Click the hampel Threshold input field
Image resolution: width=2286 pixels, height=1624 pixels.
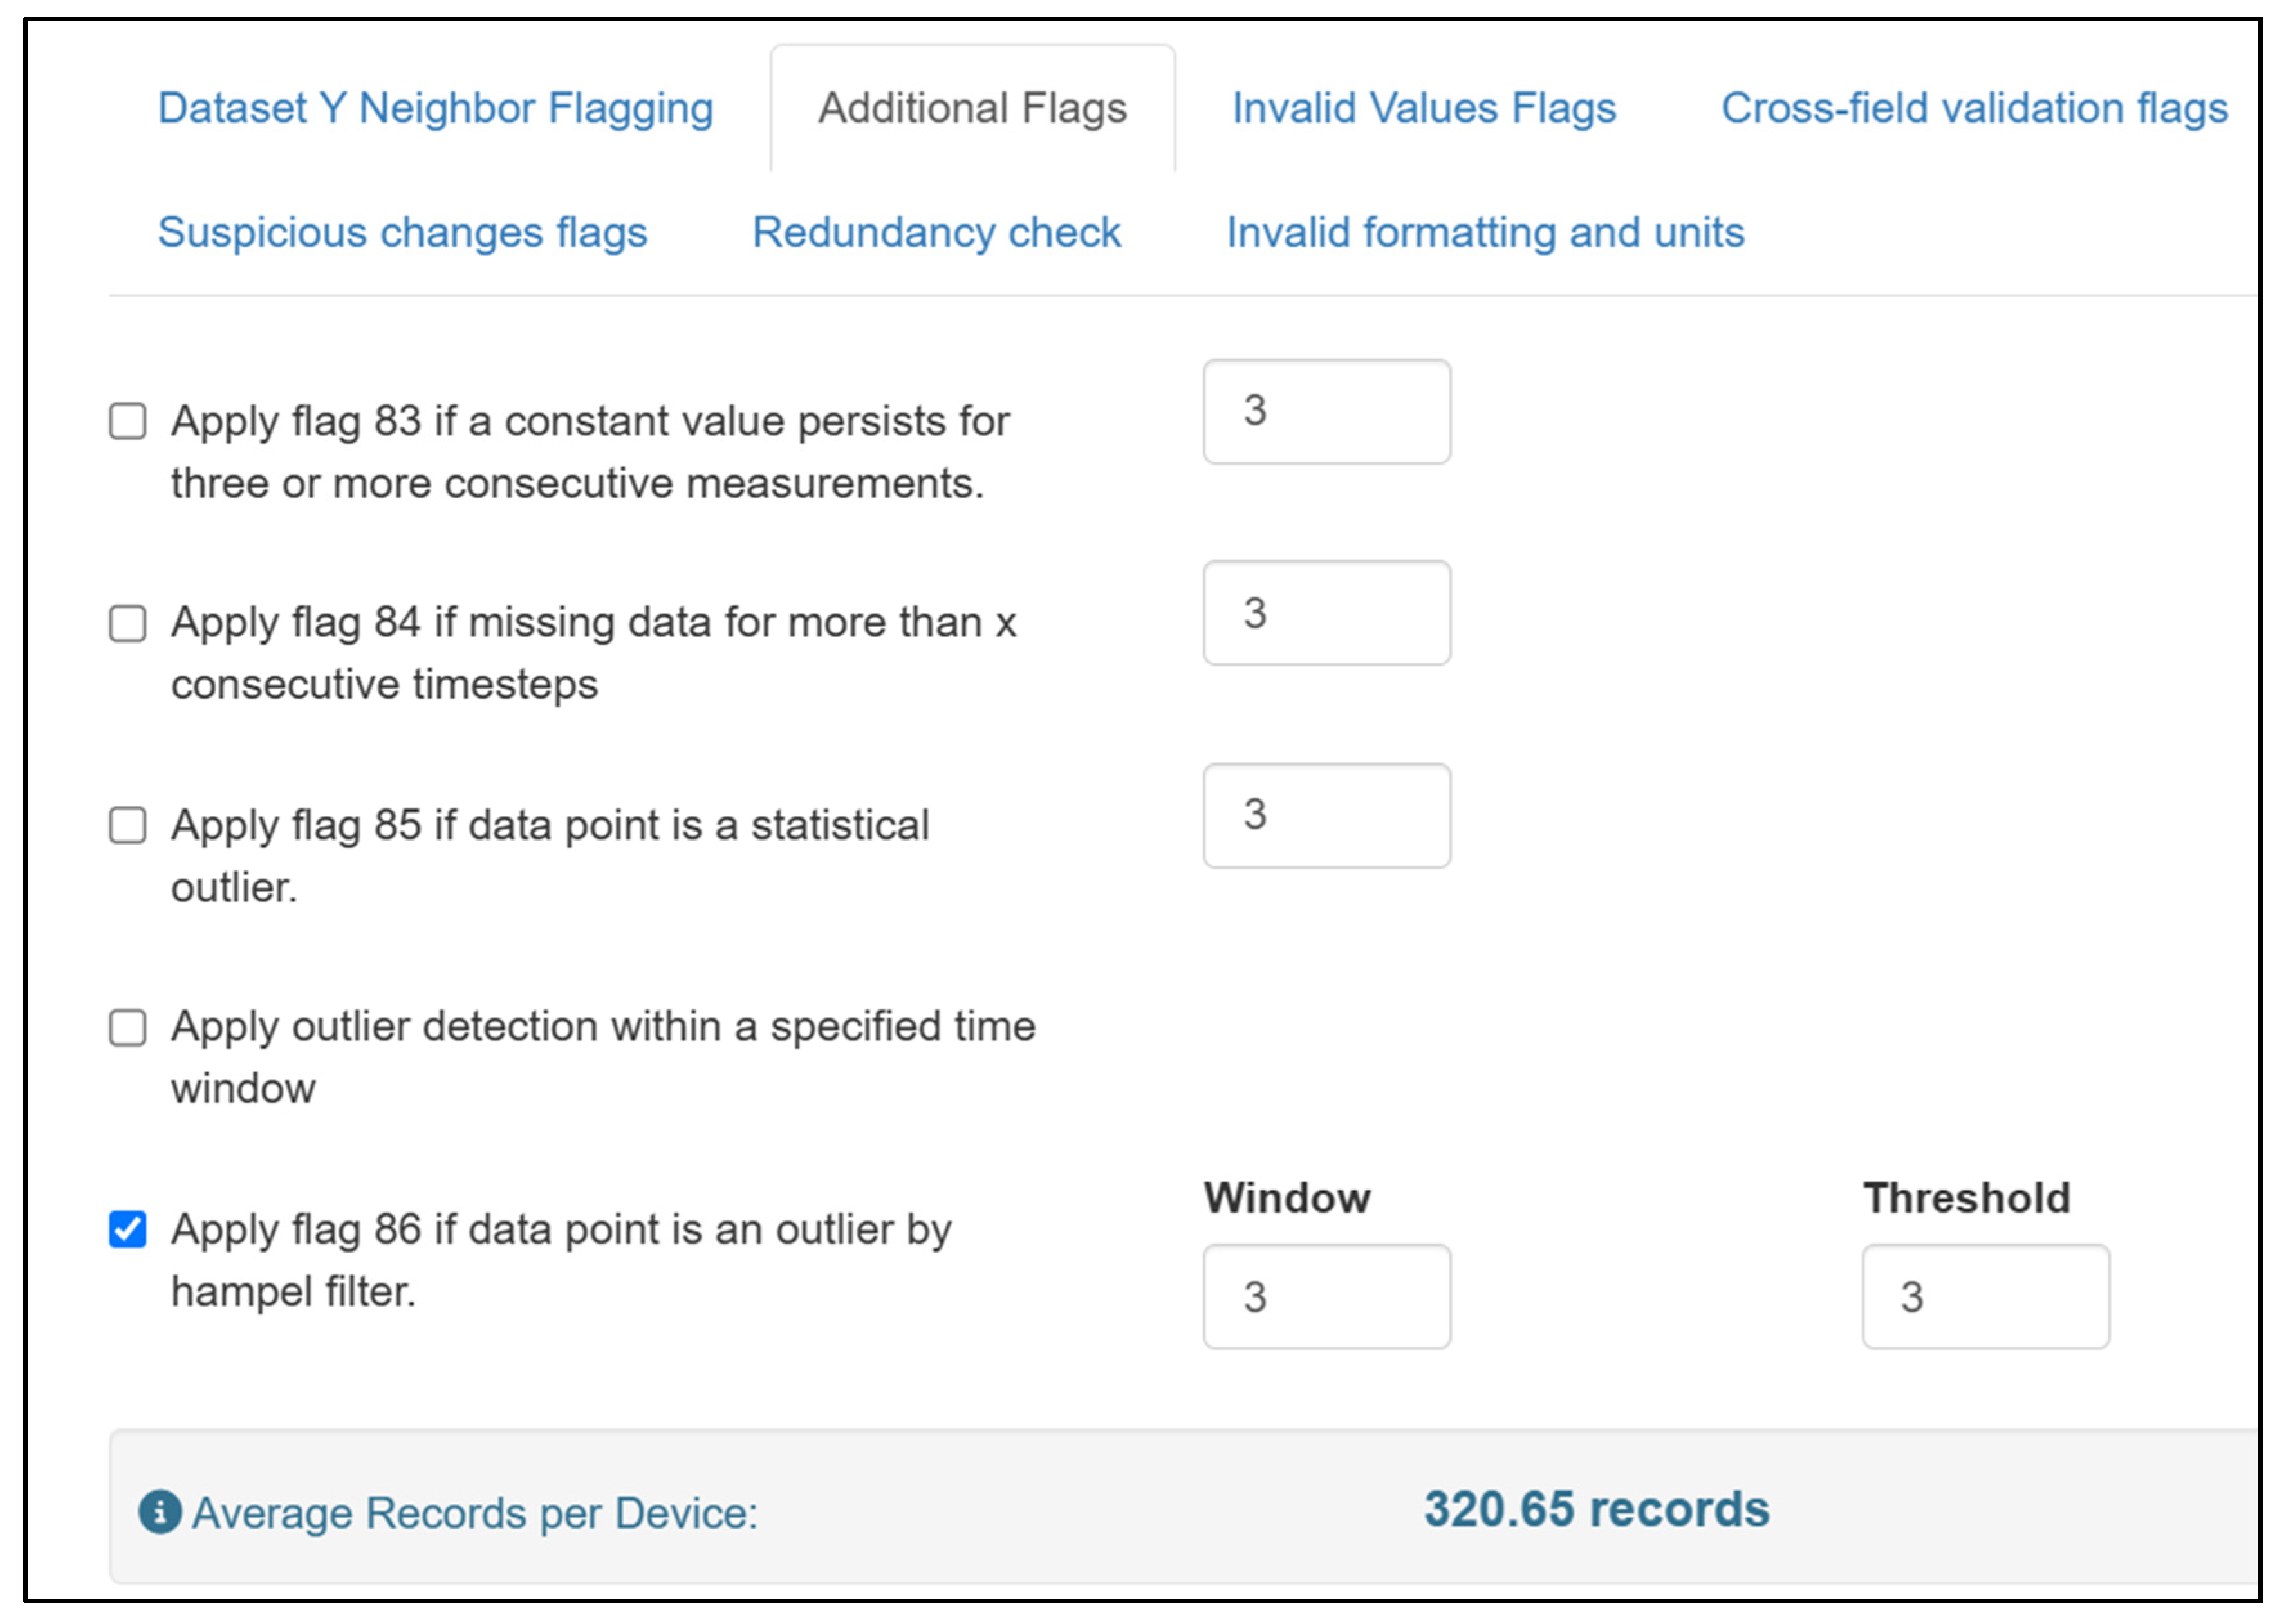(x=1985, y=1296)
